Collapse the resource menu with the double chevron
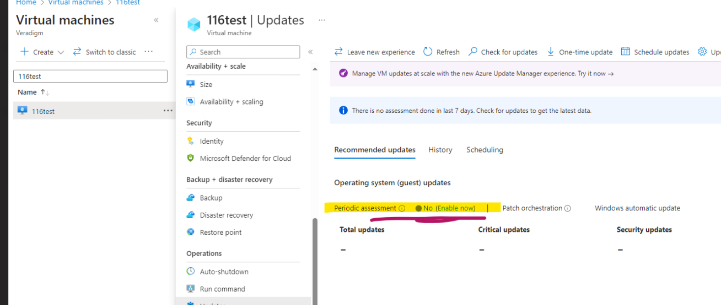This screenshot has width=721, height=305. 310,52
